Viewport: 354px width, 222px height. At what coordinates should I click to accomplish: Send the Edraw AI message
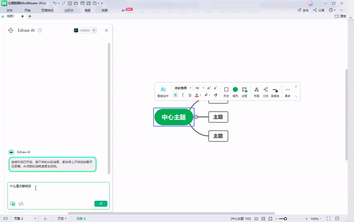pyautogui.click(x=101, y=204)
